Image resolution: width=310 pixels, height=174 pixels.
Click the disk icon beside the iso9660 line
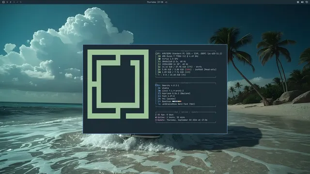159,70
